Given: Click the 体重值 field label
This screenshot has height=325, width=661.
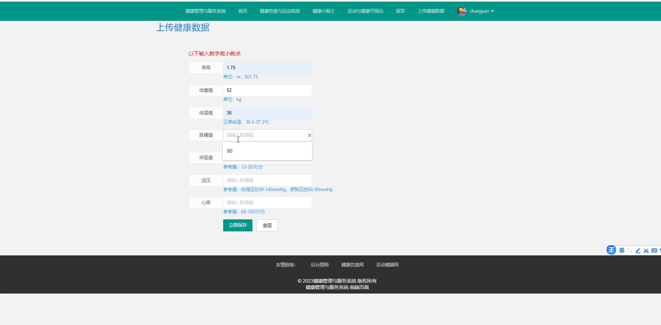Looking at the screenshot, I should click(x=206, y=90).
